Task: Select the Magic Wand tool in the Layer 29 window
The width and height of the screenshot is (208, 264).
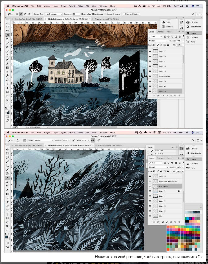Action: [x=7, y=35]
